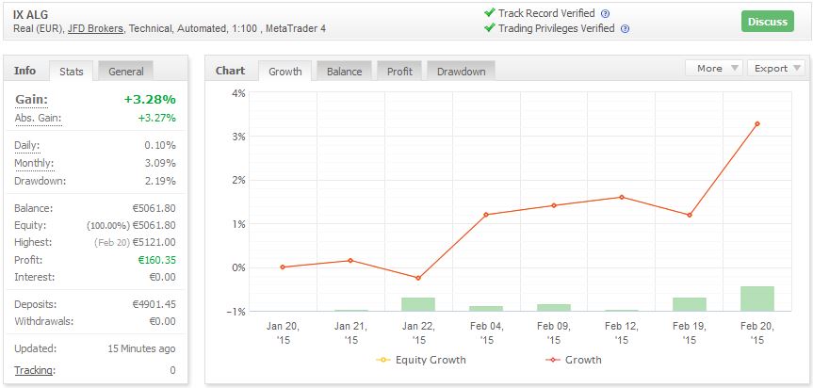The height and width of the screenshot is (388, 813).
Task: Click the green Track Record Verified checkmark
Action: point(489,13)
